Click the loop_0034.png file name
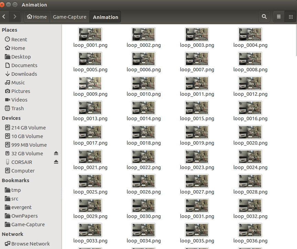The image size is (297, 249). 144,241
